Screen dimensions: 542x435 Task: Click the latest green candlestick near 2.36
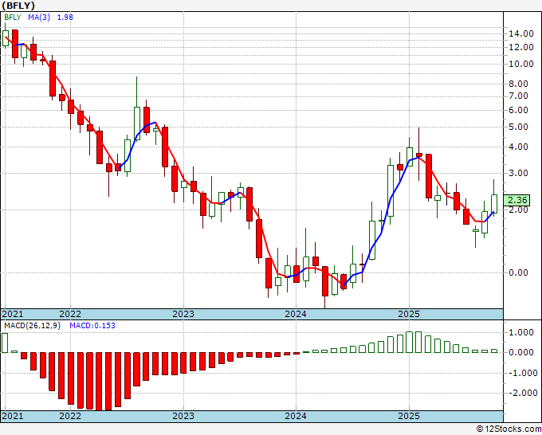(x=494, y=204)
